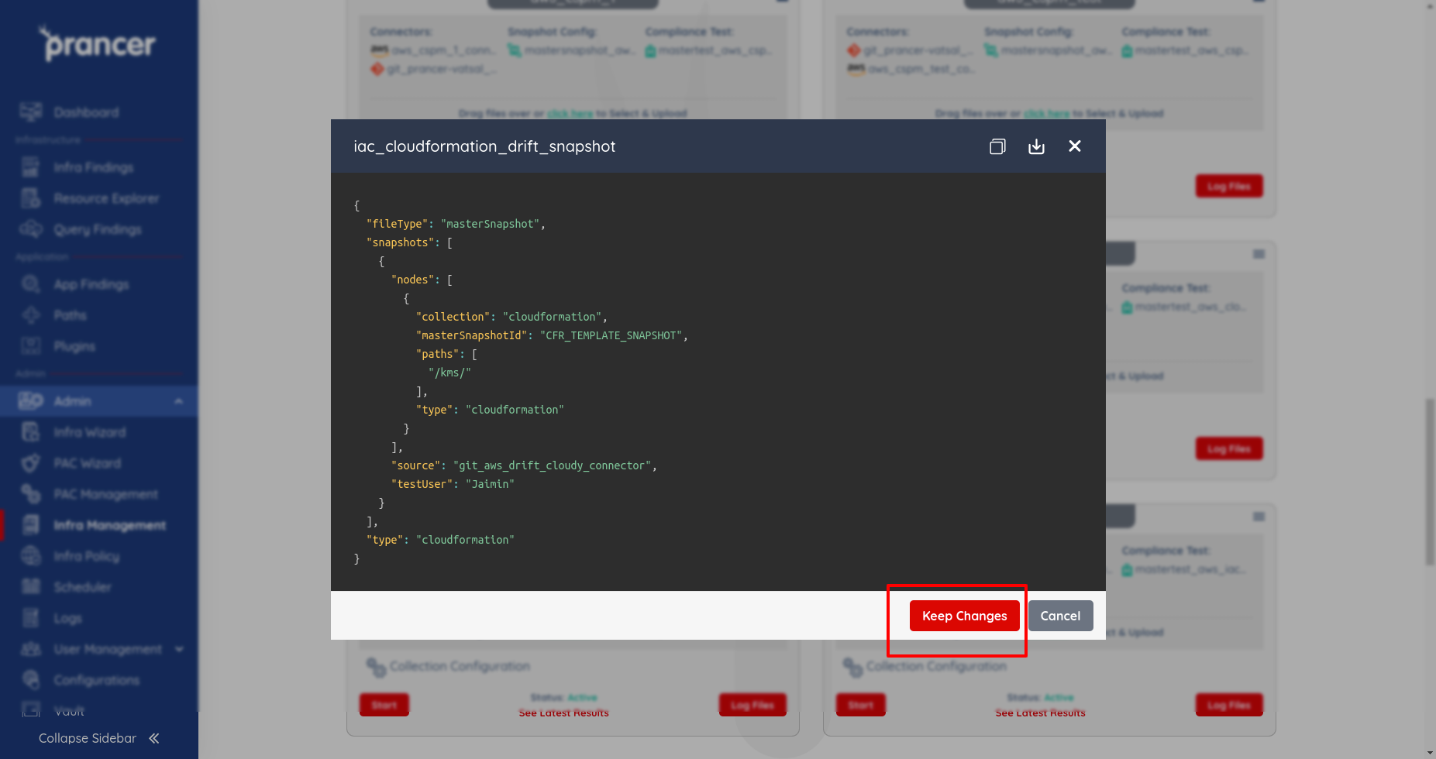
Task: Open Infra Findings in the sidebar
Action: pos(94,167)
